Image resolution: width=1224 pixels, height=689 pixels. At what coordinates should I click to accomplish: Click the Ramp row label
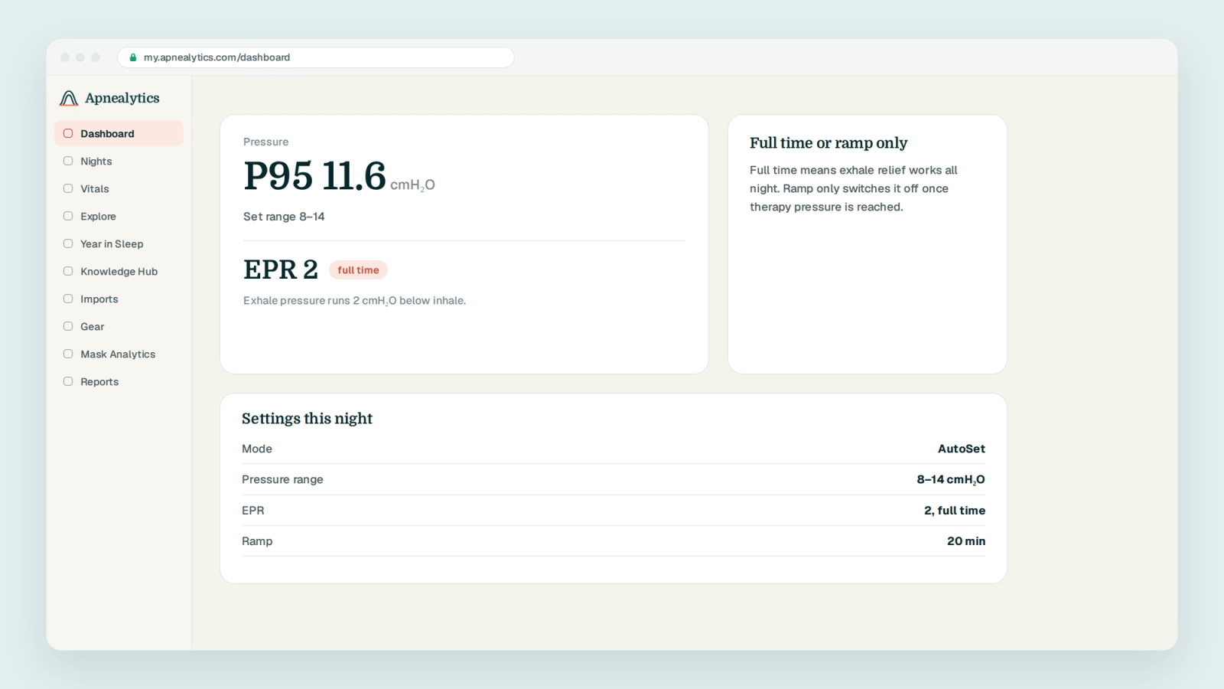point(257,541)
